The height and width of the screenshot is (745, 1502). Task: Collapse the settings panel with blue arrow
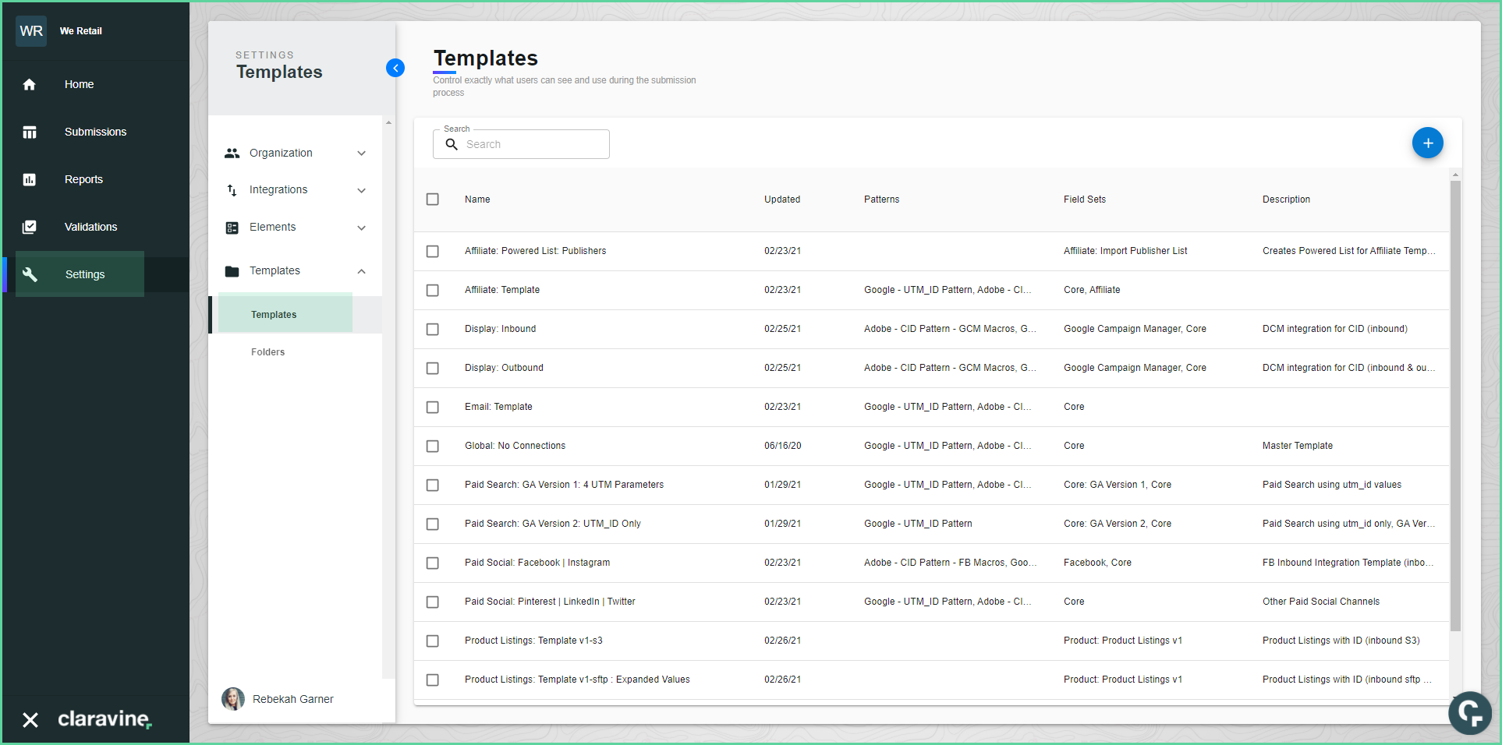pos(395,68)
